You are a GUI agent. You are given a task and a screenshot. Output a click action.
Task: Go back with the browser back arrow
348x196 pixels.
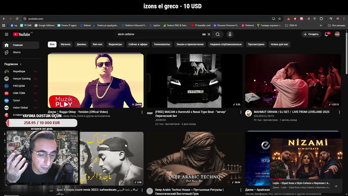click(4, 19)
